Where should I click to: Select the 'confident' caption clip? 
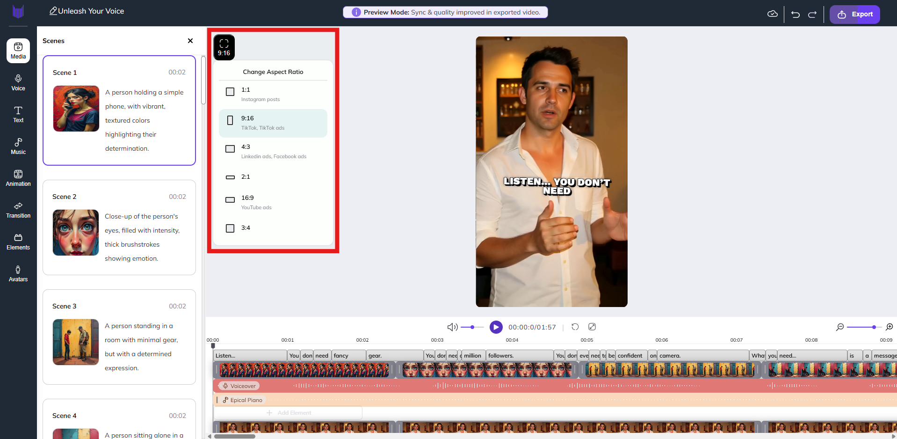(x=631, y=356)
